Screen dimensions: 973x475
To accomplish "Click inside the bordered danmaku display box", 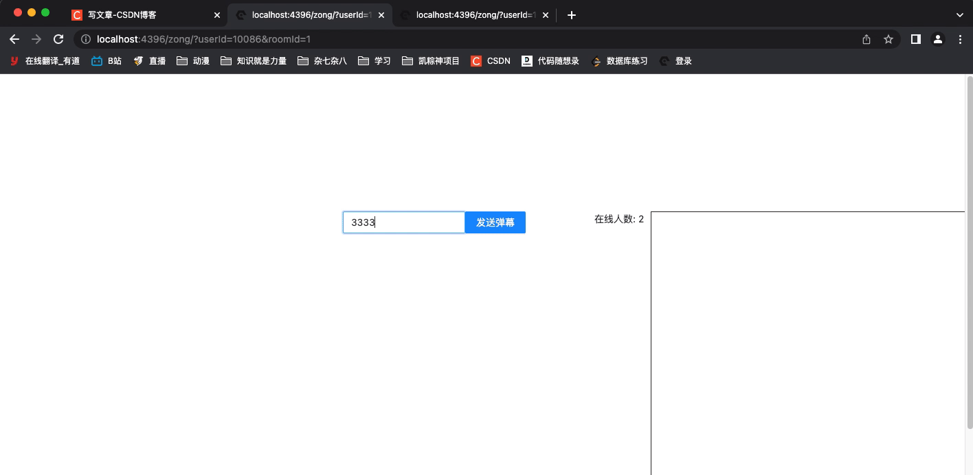I will tap(808, 343).
